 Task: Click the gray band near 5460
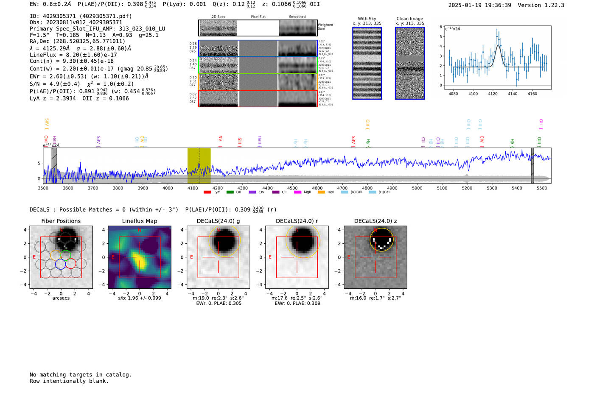532,166
